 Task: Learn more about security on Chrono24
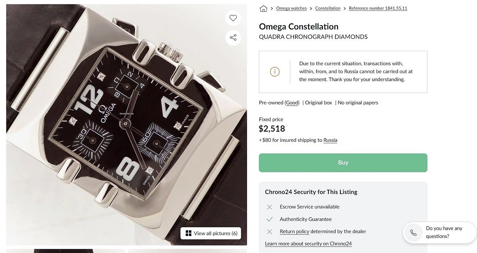308,244
